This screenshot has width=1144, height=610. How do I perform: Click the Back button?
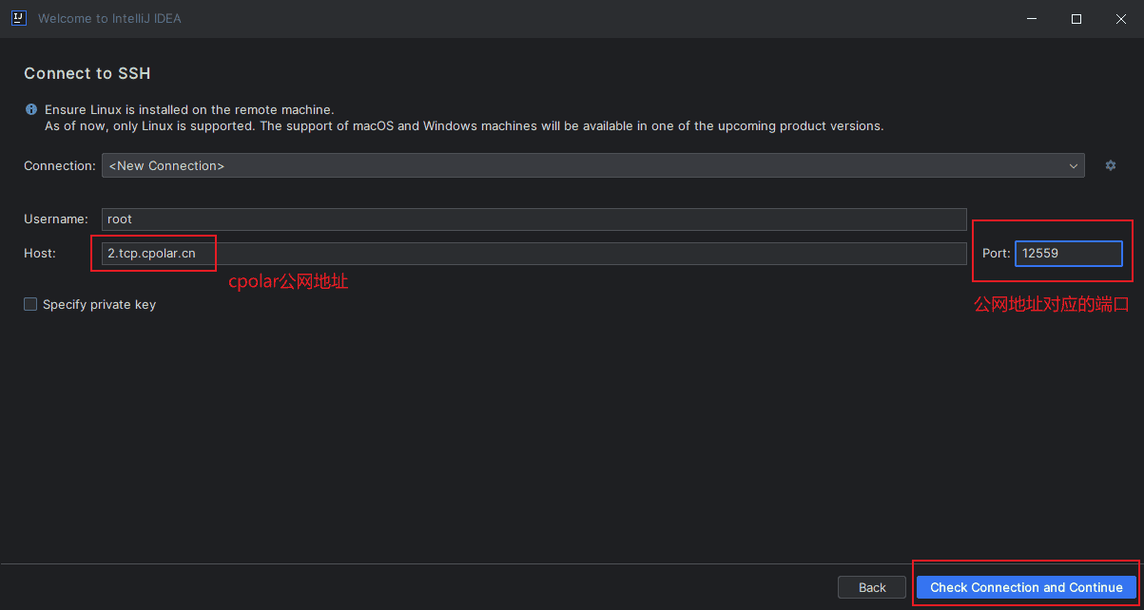point(871,586)
